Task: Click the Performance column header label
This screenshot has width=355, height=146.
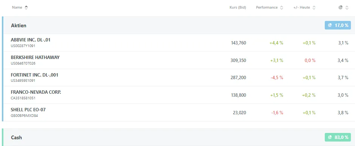Action: click(267, 7)
